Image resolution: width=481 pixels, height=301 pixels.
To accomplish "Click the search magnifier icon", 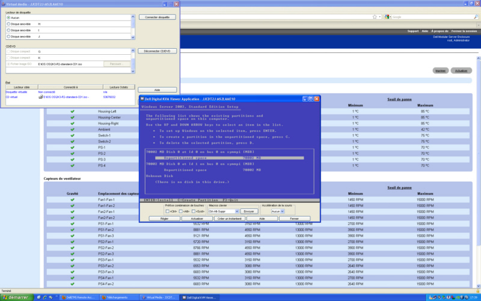I will point(476,17).
